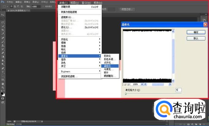Select the Zoom tool in toolbox
Screen dimensions: 209x126
3,87
